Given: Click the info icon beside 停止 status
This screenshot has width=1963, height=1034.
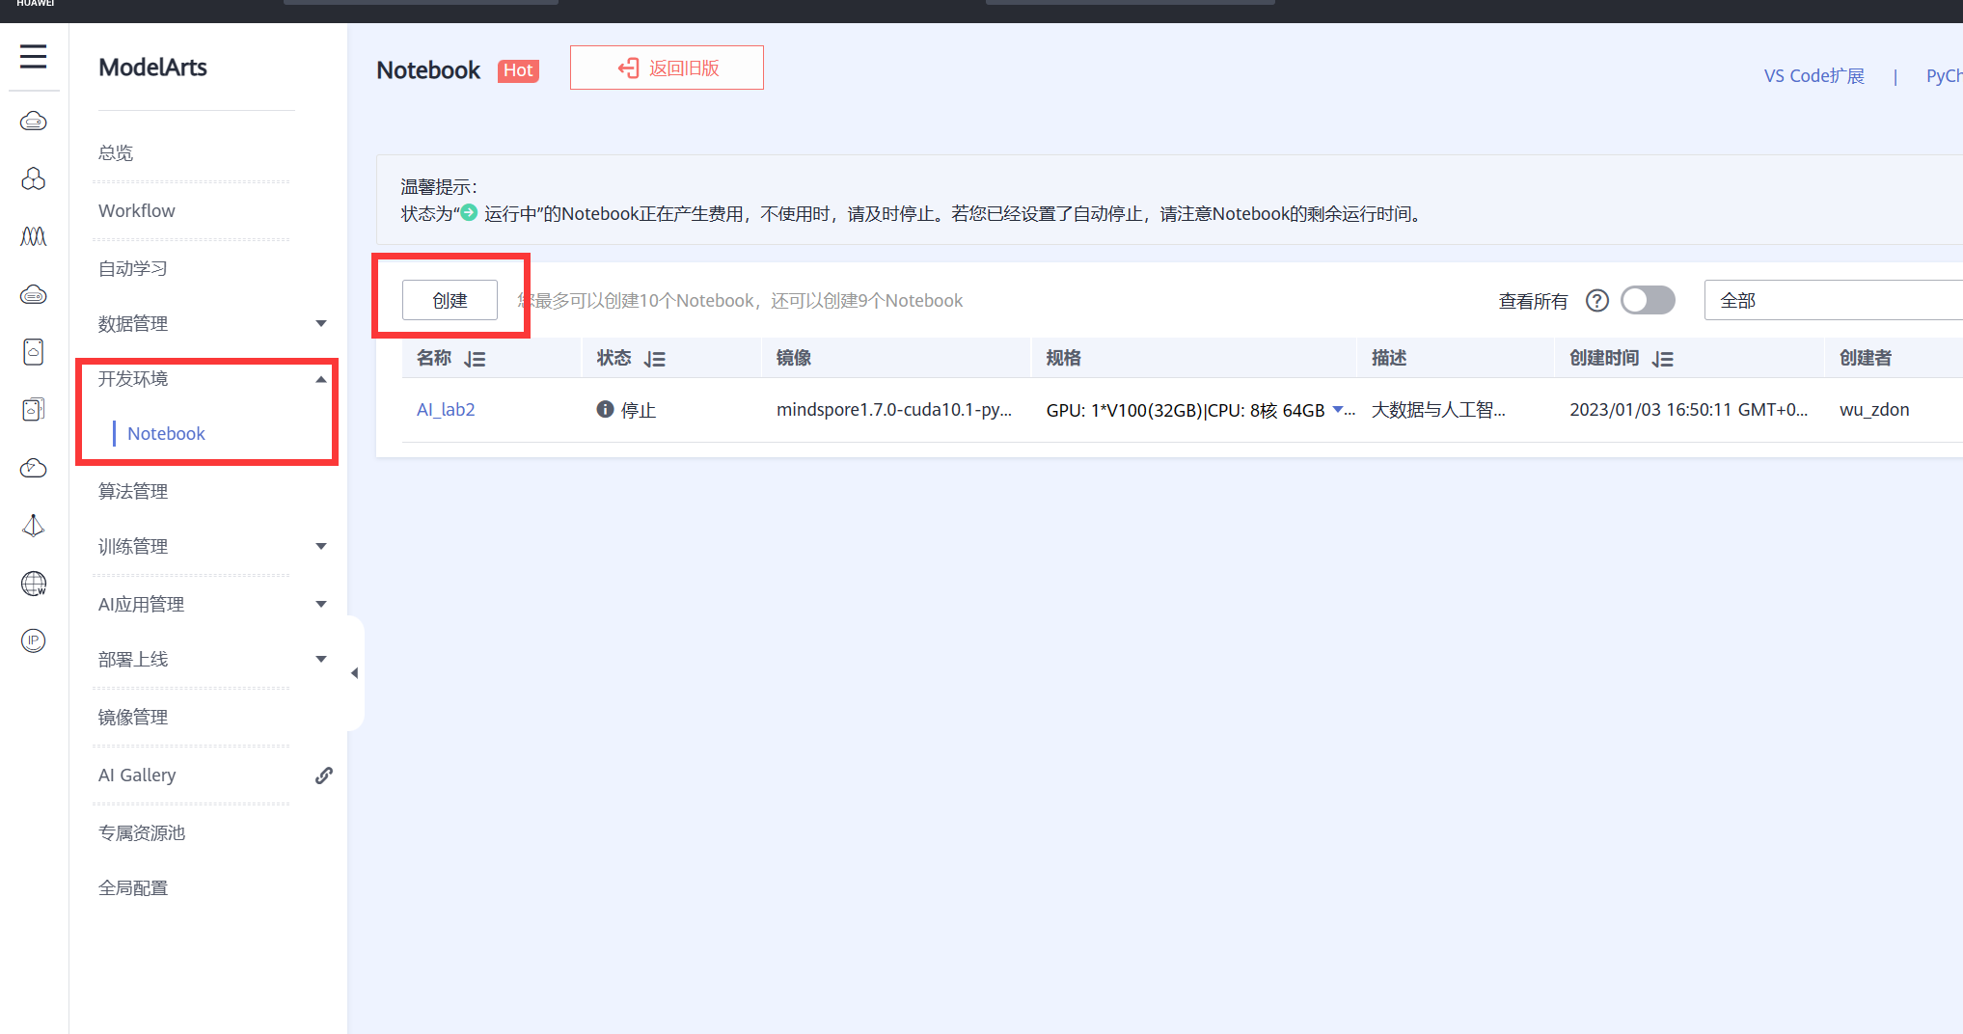Looking at the screenshot, I should (605, 410).
